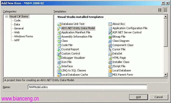Click the Help question mark button
Image resolution: width=171 pixels, height=103 pixels.
[163, 3]
